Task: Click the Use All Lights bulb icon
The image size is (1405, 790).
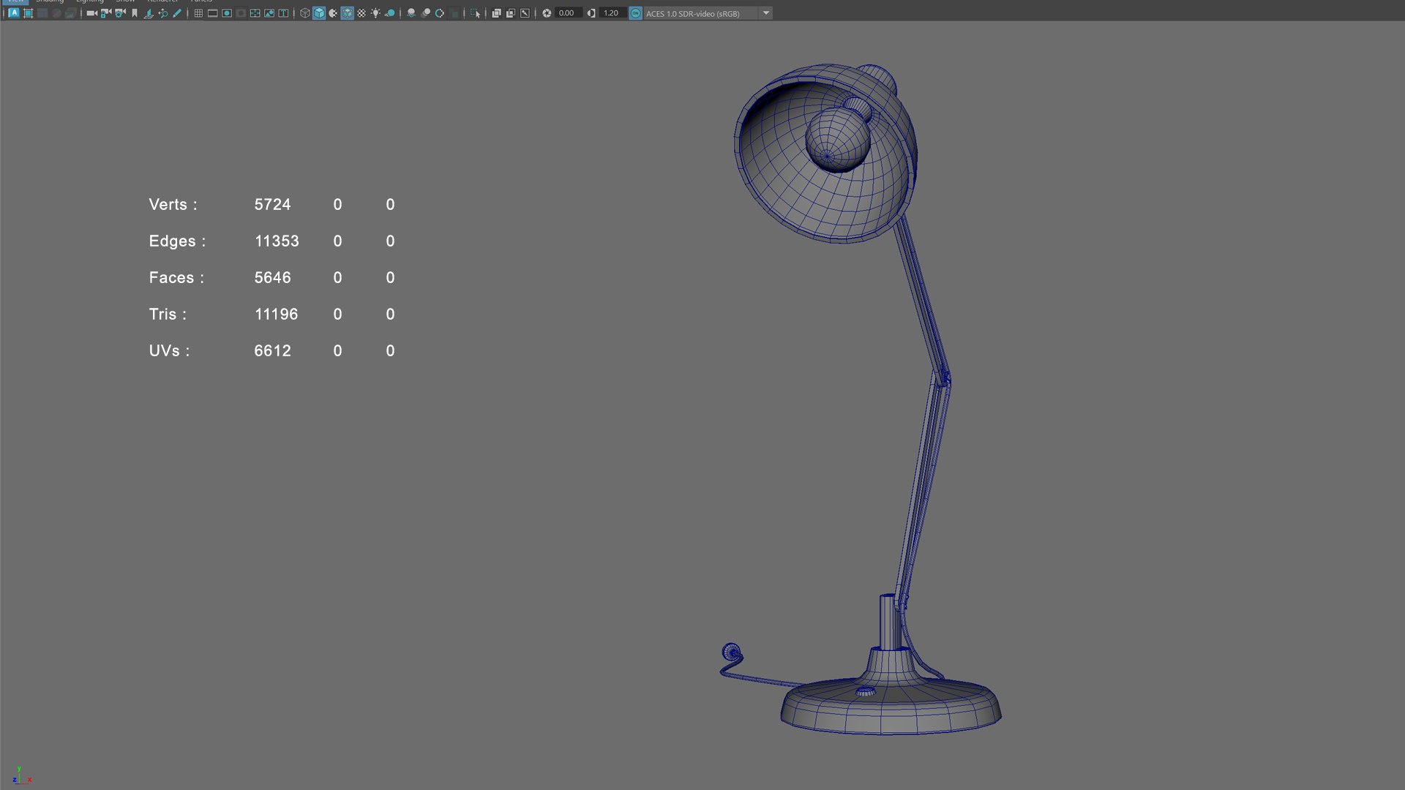Action: 375,13
